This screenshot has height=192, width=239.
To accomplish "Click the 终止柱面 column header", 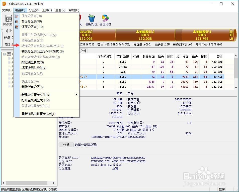I will pyautogui.click(x=183, y=56).
